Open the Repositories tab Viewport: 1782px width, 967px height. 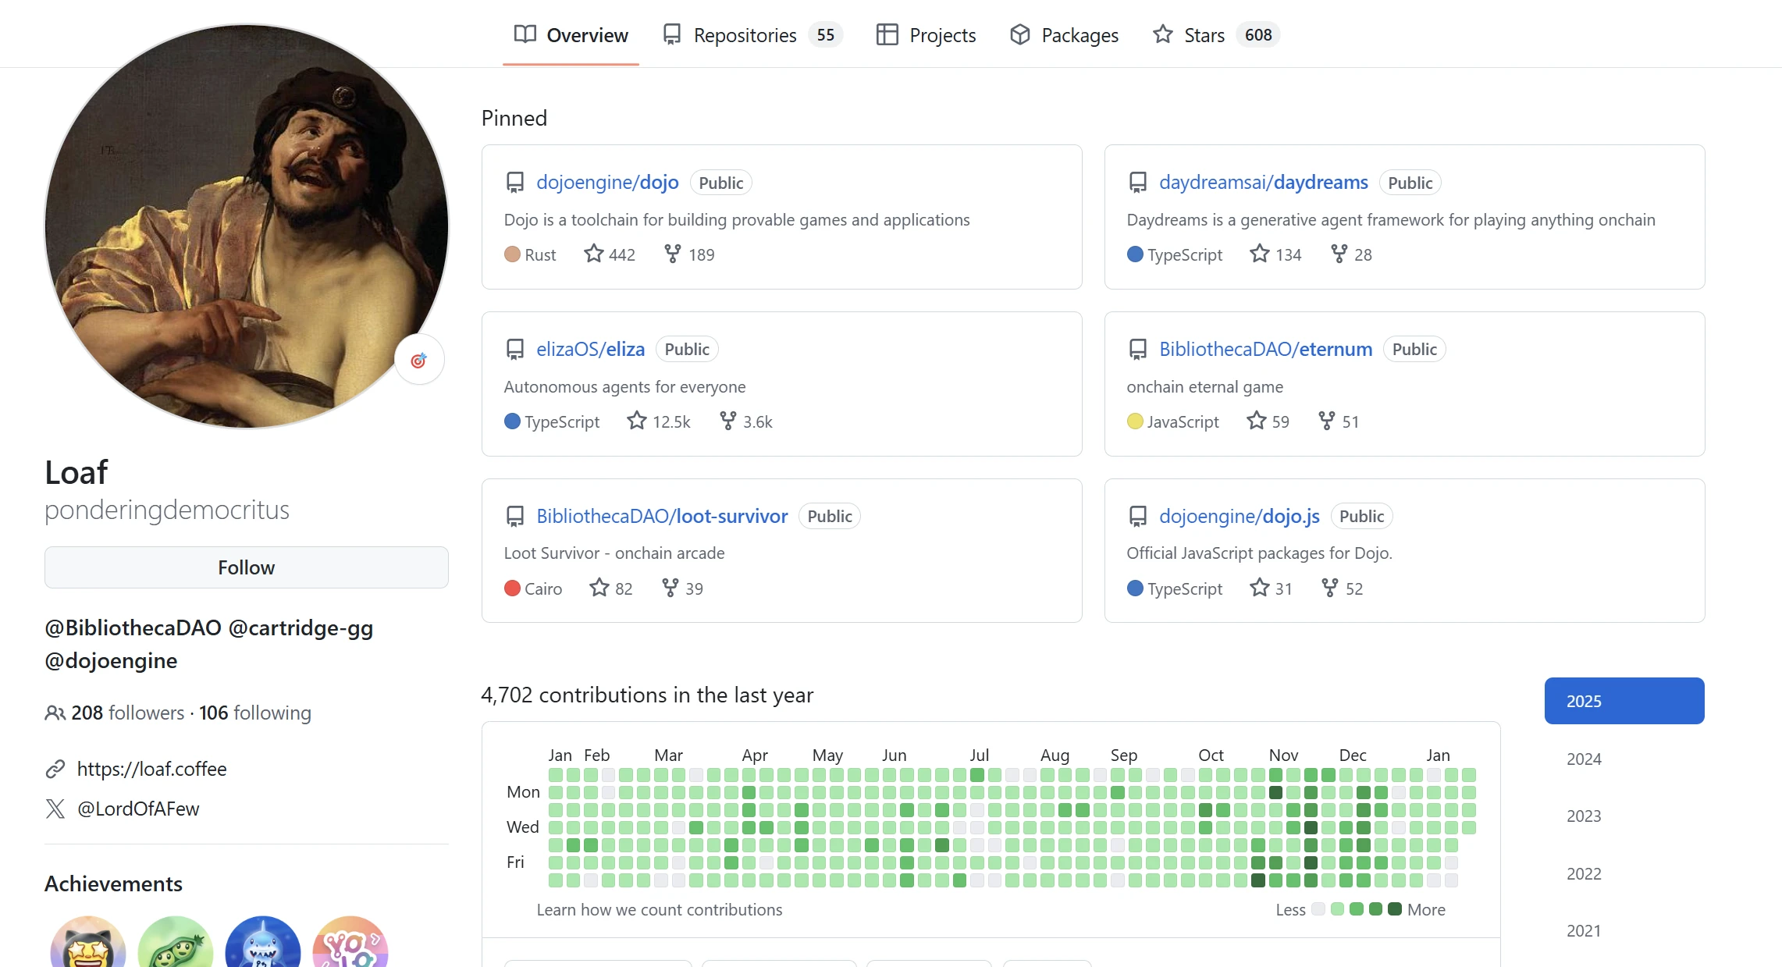tap(745, 35)
